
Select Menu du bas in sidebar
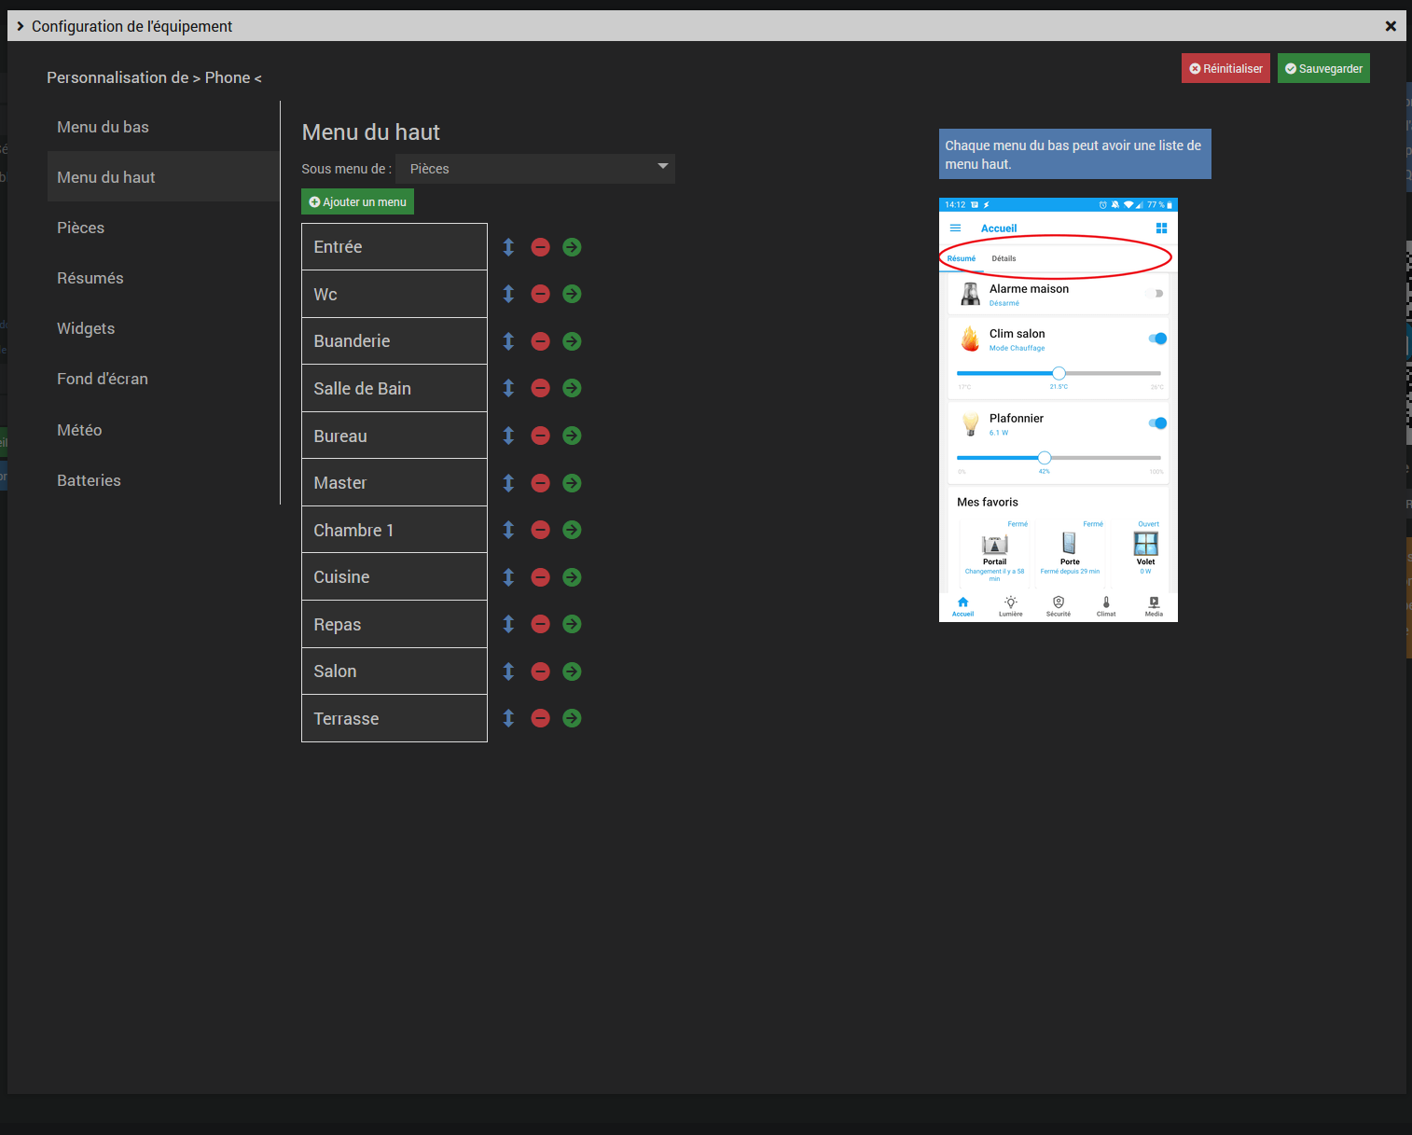(103, 127)
